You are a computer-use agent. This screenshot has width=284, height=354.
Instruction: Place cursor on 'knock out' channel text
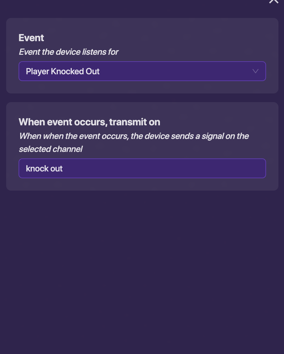click(x=44, y=169)
